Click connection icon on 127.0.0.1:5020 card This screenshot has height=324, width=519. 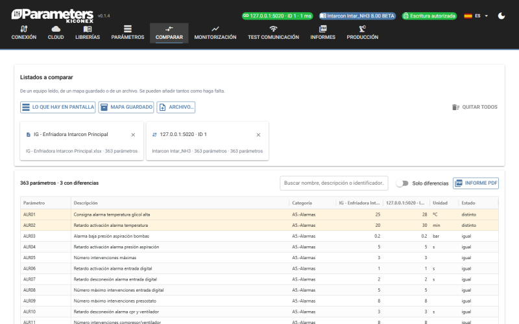pos(154,135)
